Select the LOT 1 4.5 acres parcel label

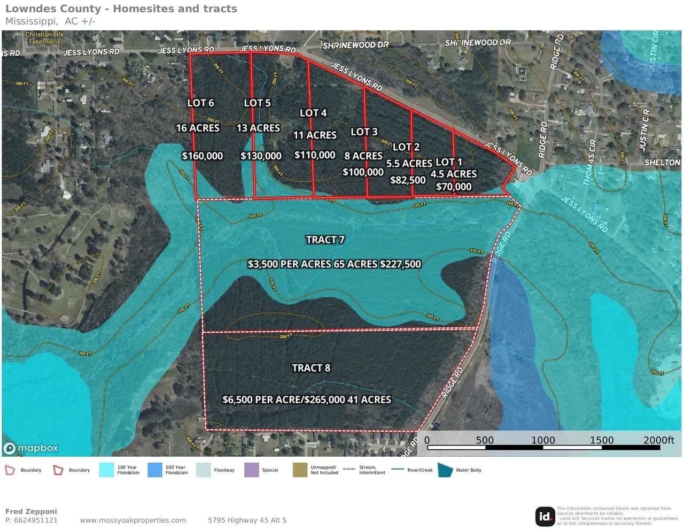tap(449, 162)
